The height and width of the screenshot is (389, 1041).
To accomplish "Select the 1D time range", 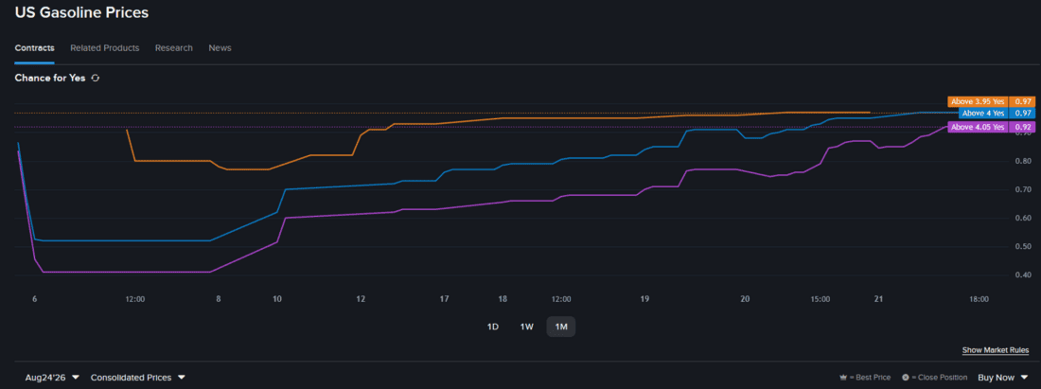I will (x=493, y=327).
